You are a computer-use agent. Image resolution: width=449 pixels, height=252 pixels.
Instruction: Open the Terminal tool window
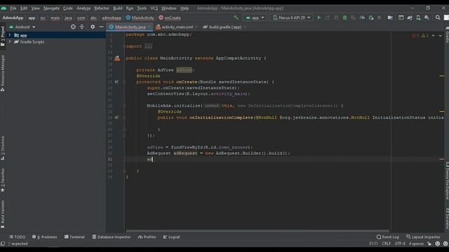tap(74, 237)
